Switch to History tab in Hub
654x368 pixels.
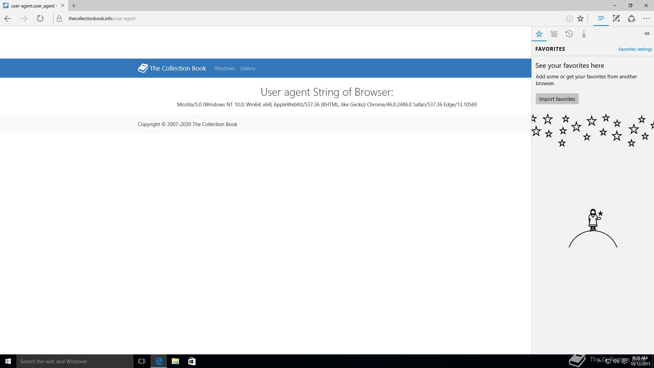[569, 34]
